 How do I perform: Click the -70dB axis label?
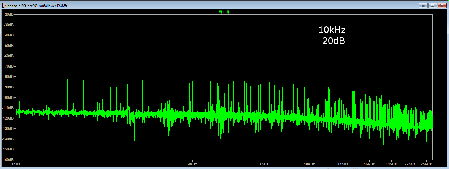(x=9, y=66)
